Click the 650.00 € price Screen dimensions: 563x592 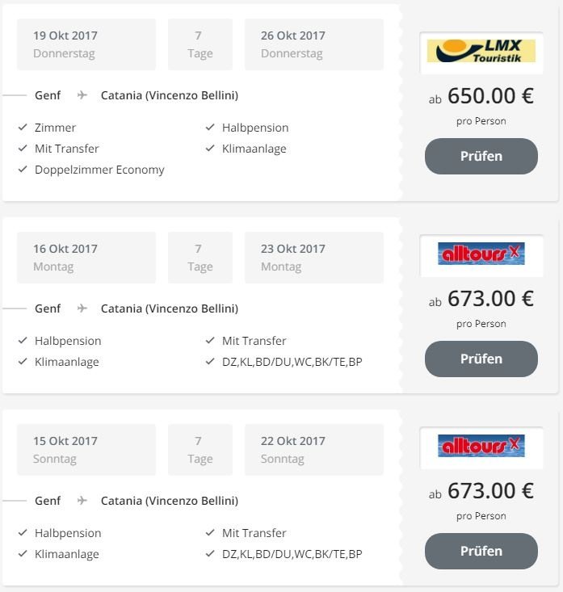pyautogui.click(x=490, y=95)
